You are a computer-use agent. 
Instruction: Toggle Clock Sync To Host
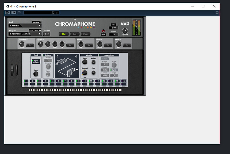pyautogui.click(x=36, y=61)
